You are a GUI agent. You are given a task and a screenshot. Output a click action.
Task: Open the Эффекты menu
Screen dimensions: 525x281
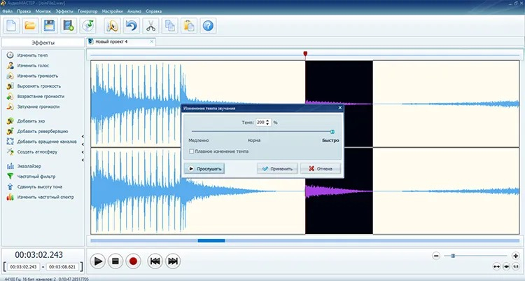(x=64, y=11)
